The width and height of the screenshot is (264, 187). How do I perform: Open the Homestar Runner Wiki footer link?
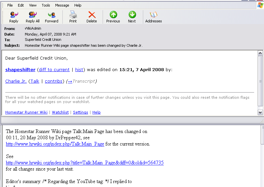[26, 112]
